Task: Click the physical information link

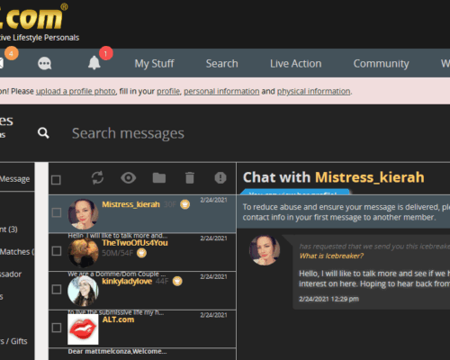Action: 314,91
